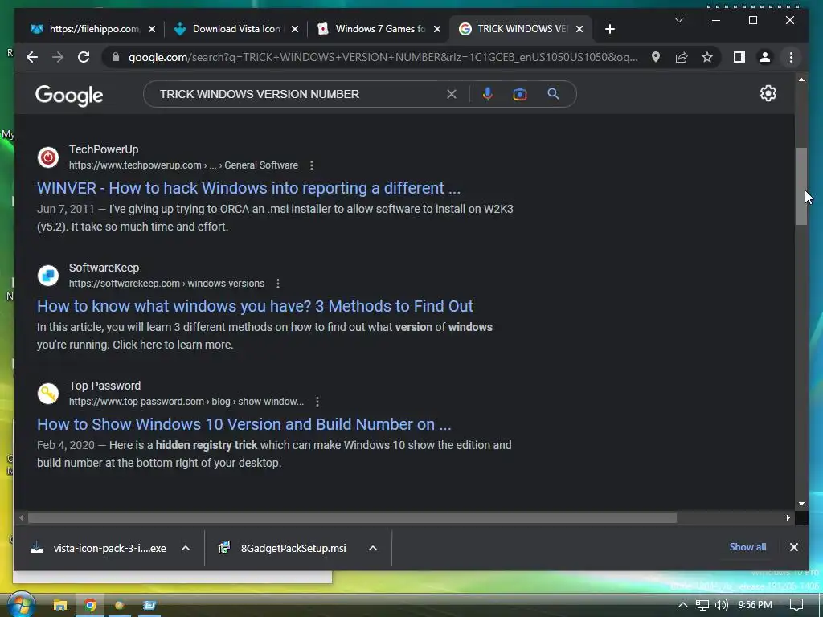Click the horizontal scrollbar thumb
The image size is (823, 617).
coord(352,518)
